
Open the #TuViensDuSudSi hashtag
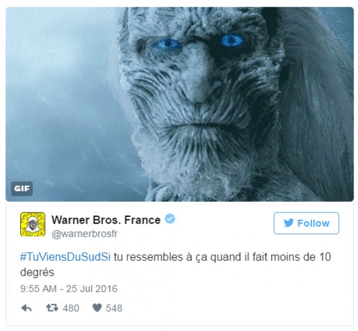click(65, 257)
